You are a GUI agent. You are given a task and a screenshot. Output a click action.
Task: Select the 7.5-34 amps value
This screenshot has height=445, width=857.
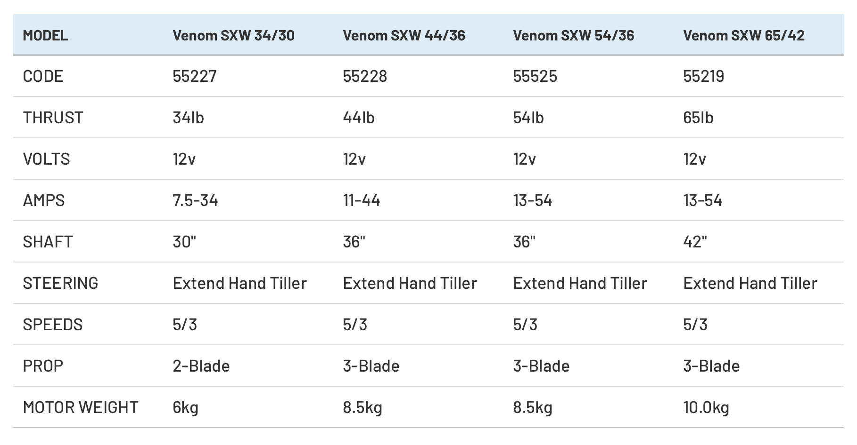point(195,200)
